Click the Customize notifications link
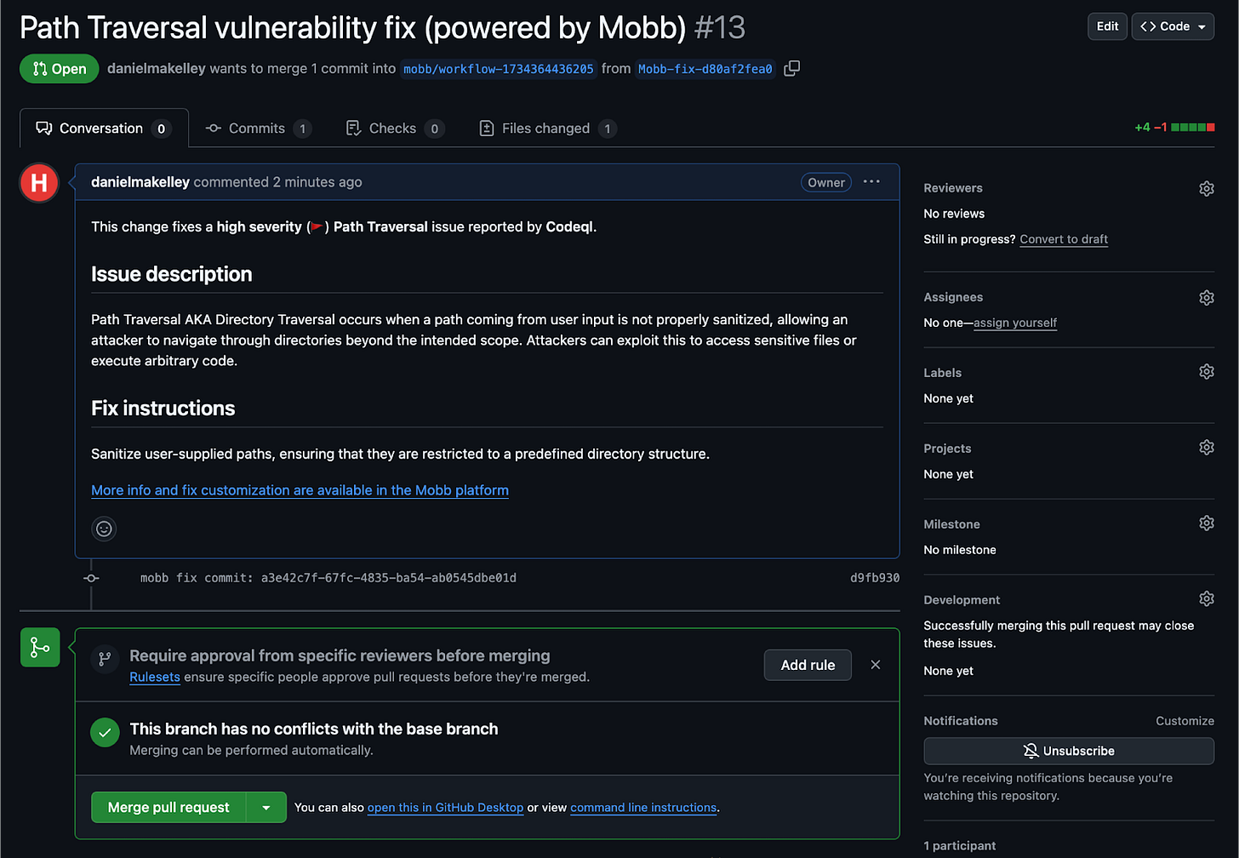 [1185, 721]
